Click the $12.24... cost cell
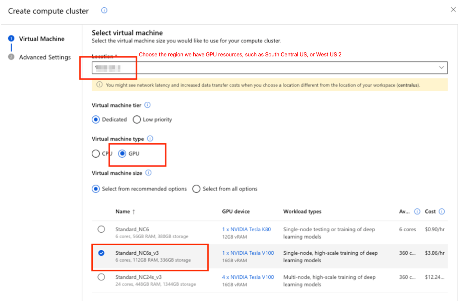458x301 pixels. click(435, 277)
